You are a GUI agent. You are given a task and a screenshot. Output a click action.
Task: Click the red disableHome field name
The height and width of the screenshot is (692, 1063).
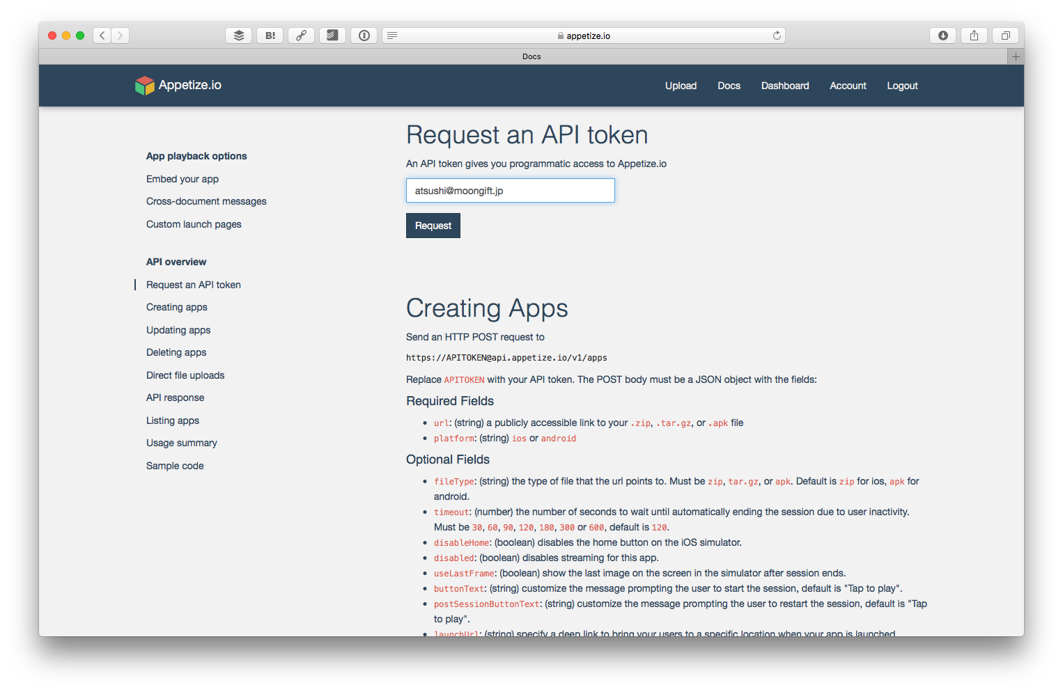(461, 543)
